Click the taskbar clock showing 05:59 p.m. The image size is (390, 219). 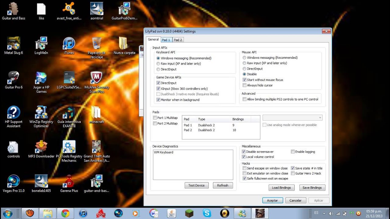[x=374, y=213]
